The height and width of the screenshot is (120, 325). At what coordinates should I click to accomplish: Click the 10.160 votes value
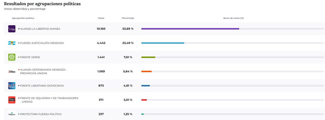tap(101, 29)
